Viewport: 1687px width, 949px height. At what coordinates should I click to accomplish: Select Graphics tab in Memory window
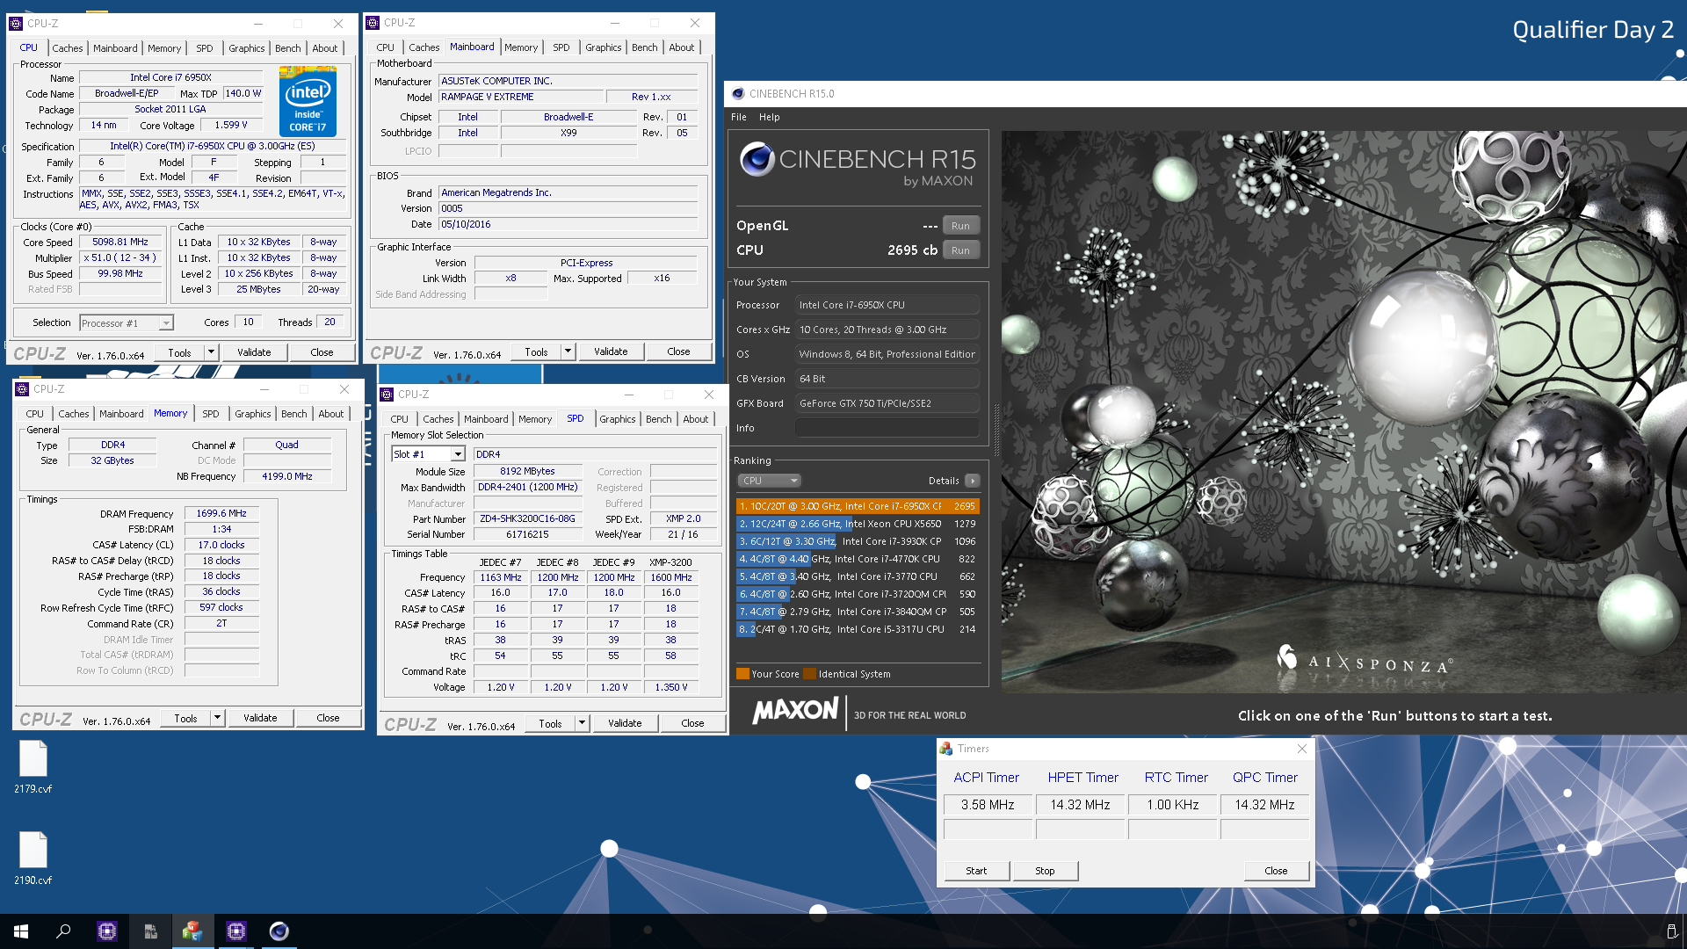[252, 414]
